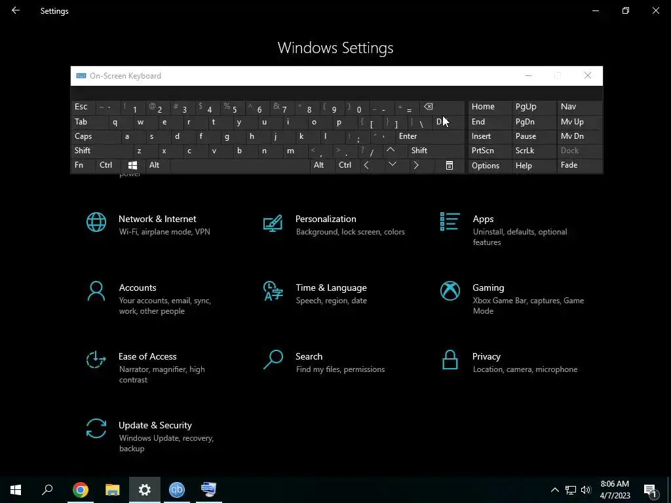Open the notification center
Viewport: 671px width, 503px height.
[x=651, y=490]
